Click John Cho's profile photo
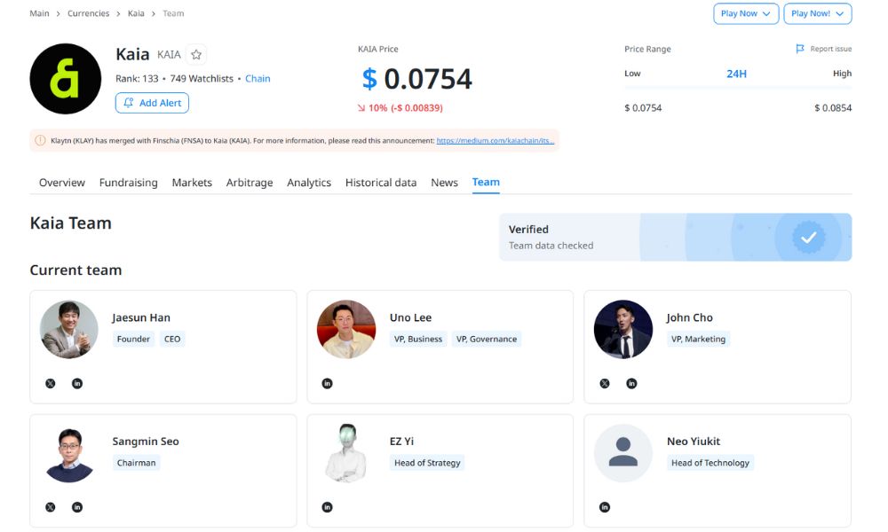888x532 pixels. tap(622, 329)
